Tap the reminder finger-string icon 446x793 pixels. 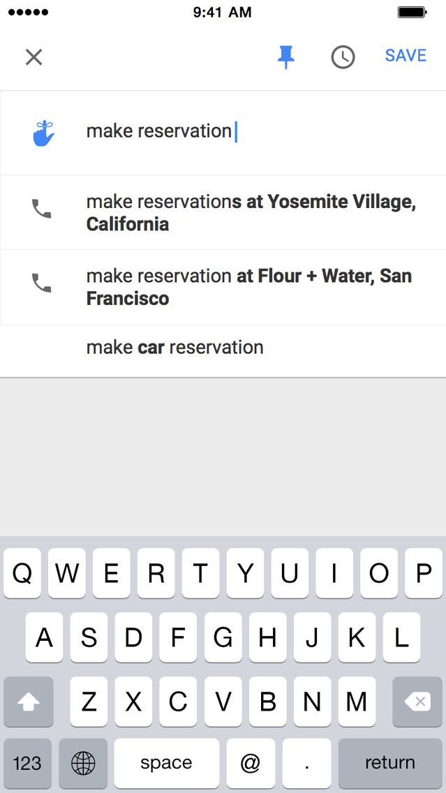pyautogui.click(x=43, y=133)
